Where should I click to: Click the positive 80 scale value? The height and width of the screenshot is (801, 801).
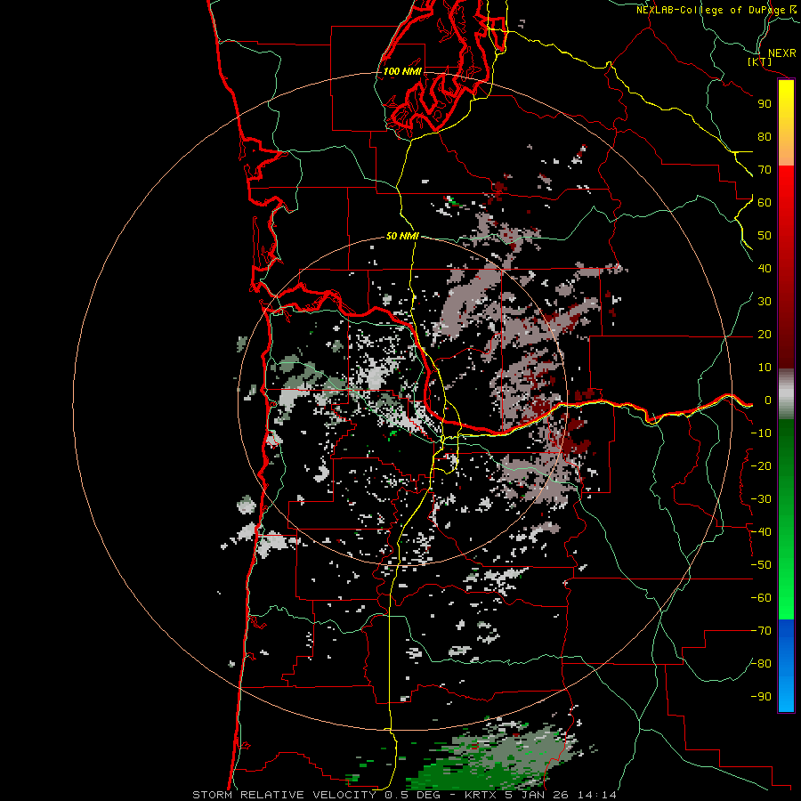pyautogui.click(x=765, y=136)
